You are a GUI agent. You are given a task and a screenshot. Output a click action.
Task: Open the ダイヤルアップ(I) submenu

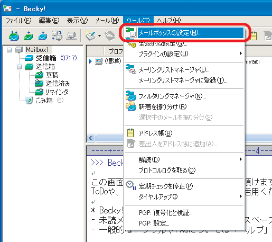(x=184, y=196)
